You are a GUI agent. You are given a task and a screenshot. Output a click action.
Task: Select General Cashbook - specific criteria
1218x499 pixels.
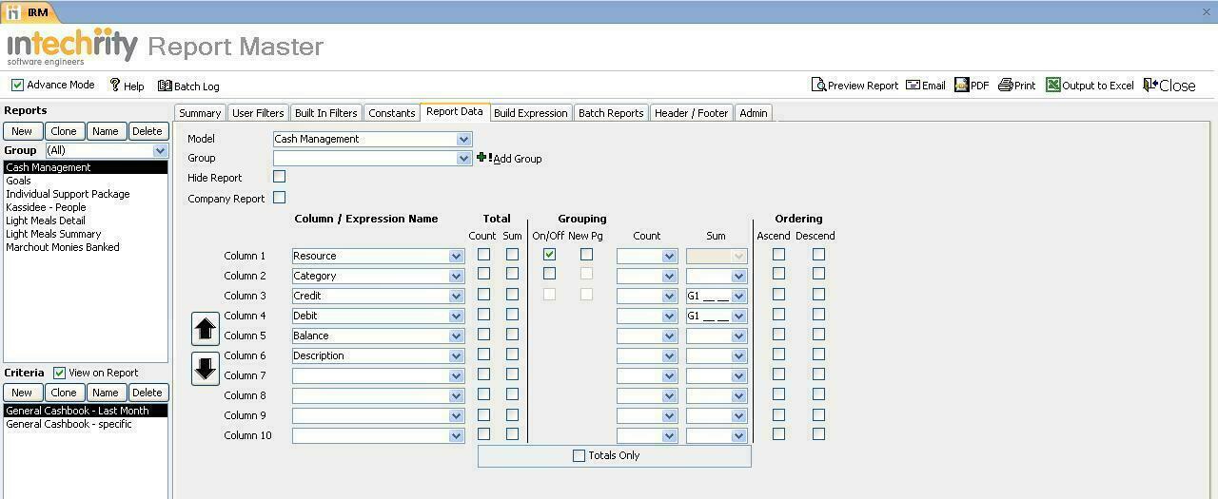point(86,424)
